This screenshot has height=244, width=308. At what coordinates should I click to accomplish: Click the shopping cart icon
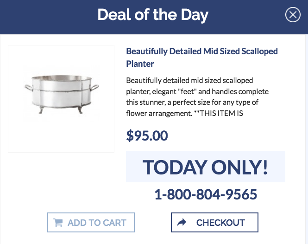pos(58,223)
